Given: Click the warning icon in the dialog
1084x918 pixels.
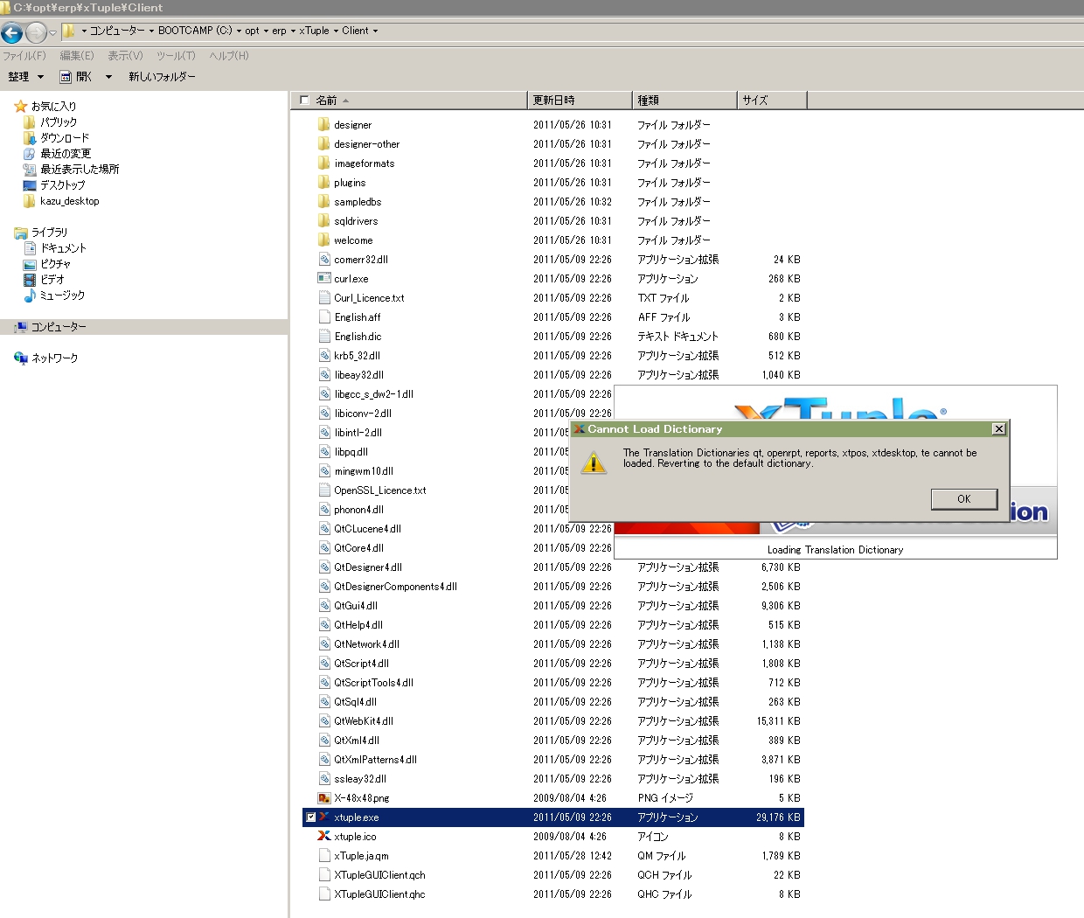Looking at the screenshot, I should [x=594, y=462].
